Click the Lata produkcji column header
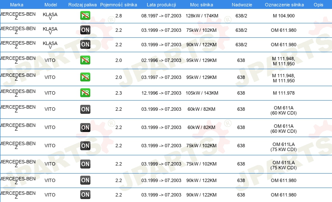332x202 pixels. coord(161,5)
